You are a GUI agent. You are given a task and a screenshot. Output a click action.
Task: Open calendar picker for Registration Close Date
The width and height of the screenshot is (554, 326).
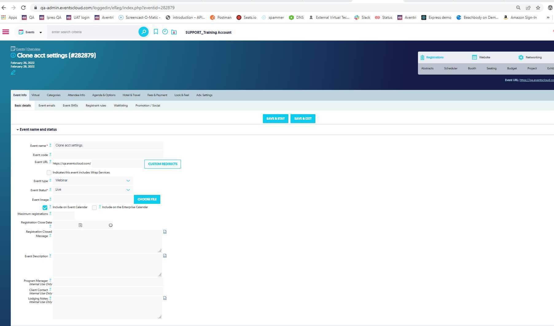(80, 225)
